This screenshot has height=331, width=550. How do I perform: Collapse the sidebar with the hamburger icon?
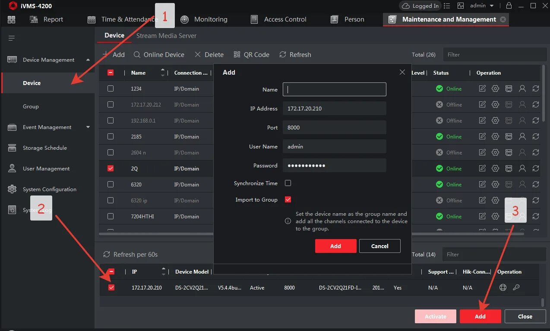(12, 38)
